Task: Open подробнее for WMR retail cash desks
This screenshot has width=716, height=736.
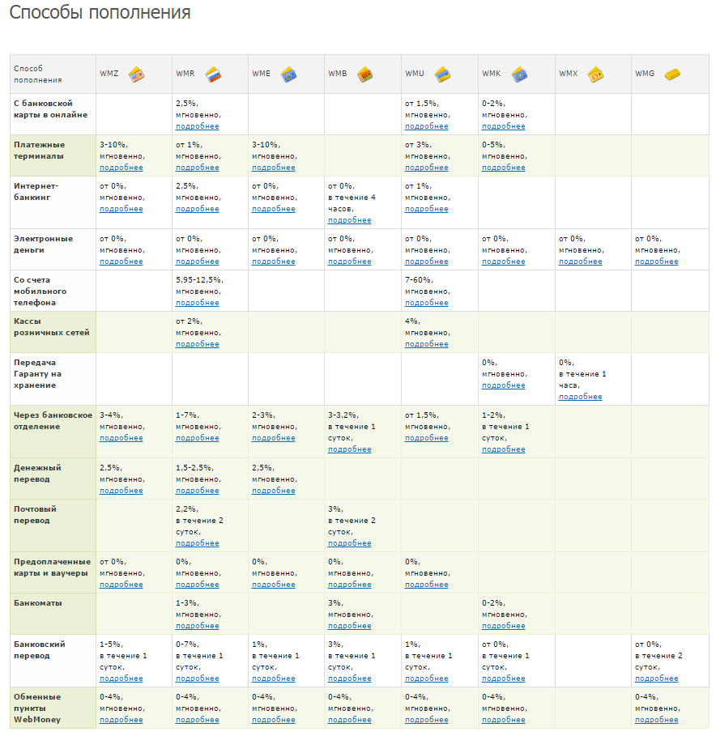Action: pyautogui.click(x=197, y=344)
